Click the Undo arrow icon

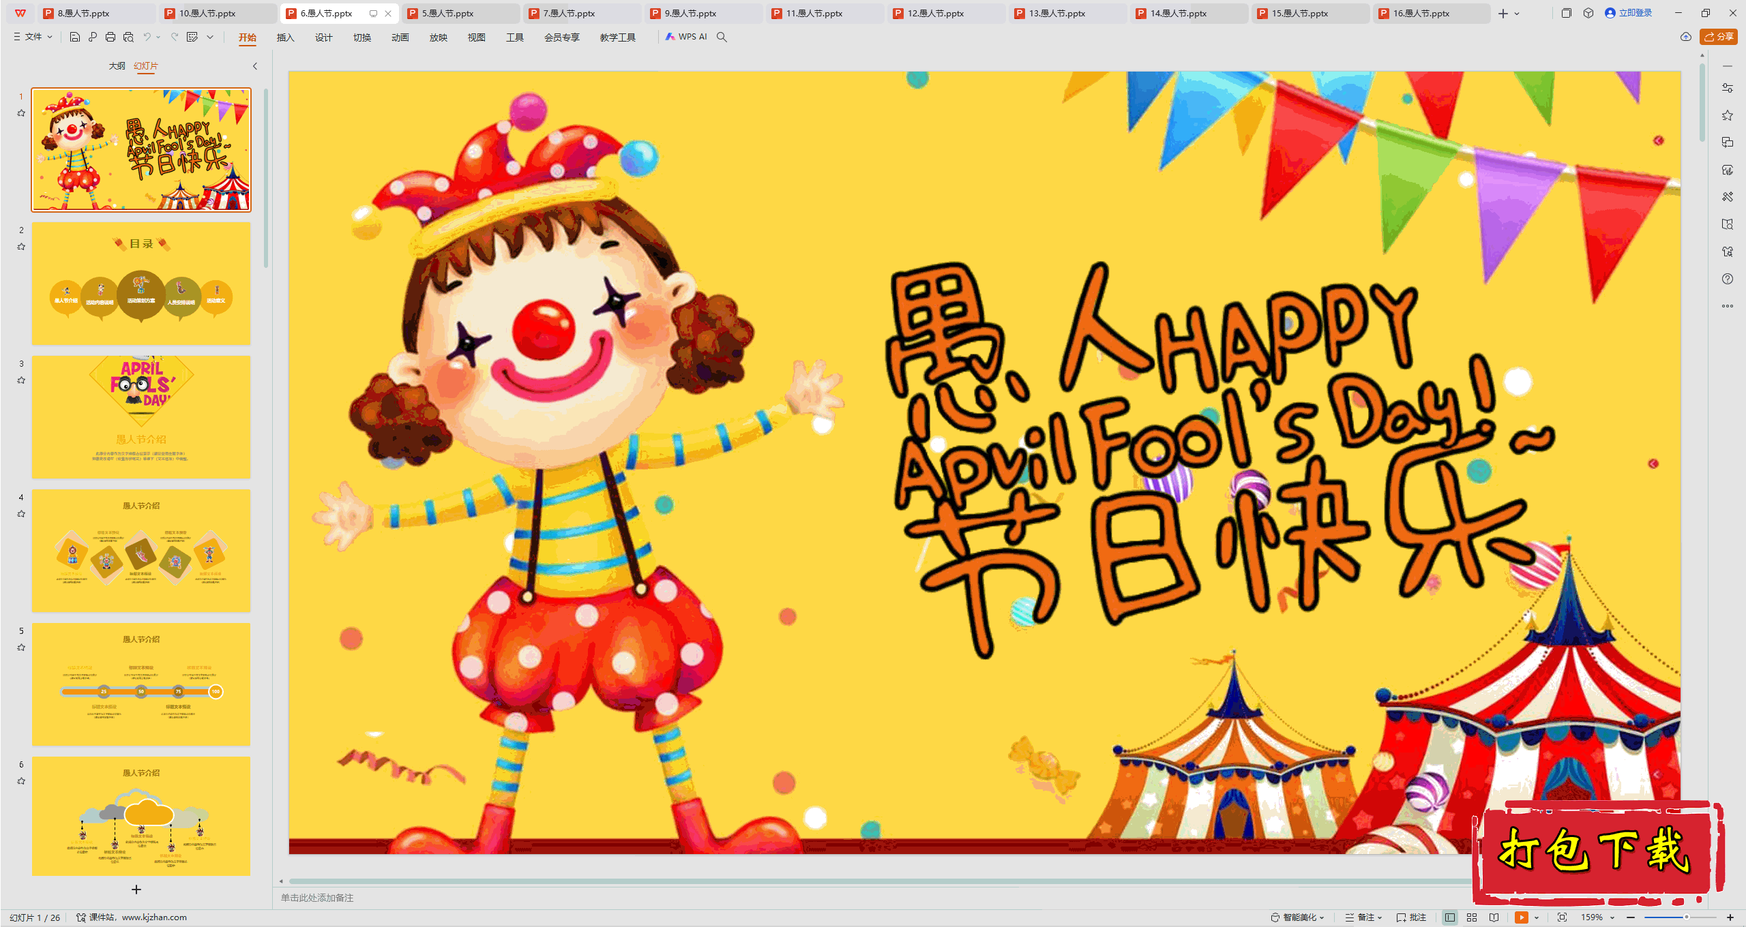147,37
